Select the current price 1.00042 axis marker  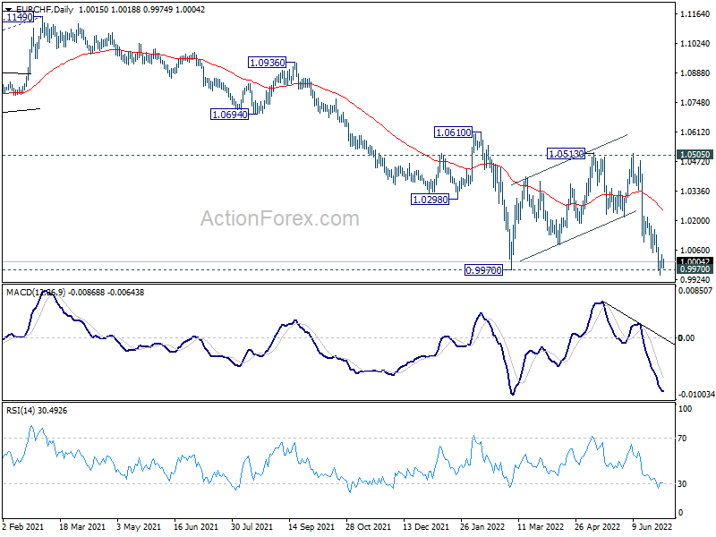(695, 261)
